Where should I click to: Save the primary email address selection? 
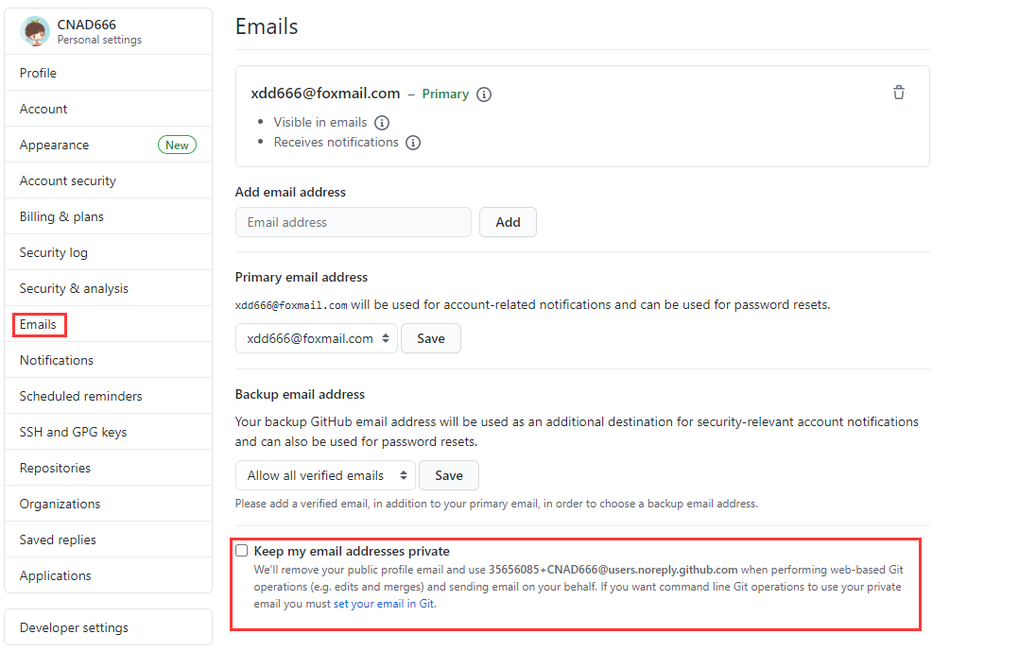coord(431,338)
